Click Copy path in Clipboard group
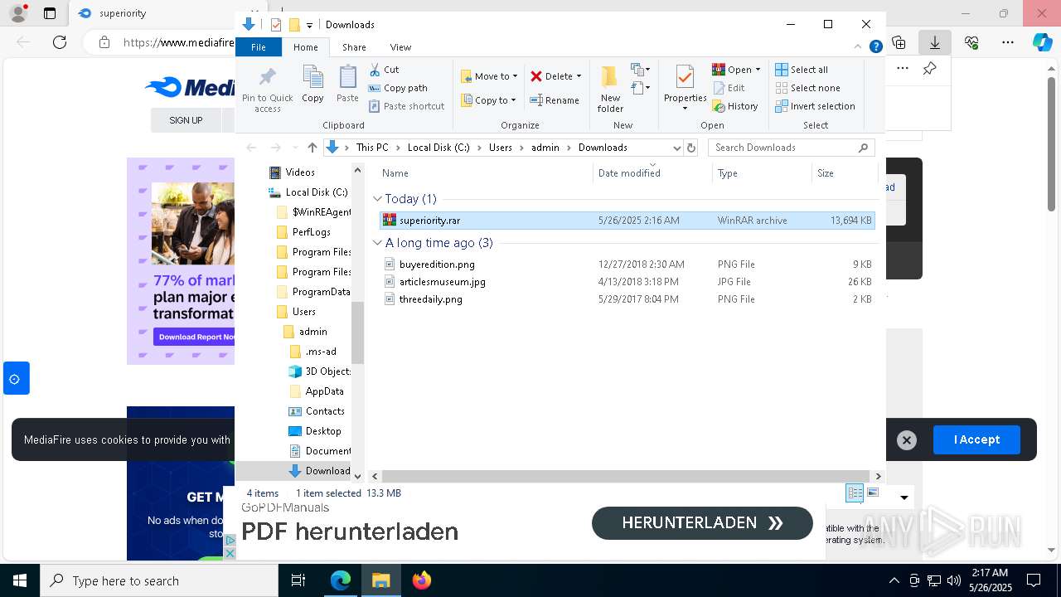 click(398, 88)
